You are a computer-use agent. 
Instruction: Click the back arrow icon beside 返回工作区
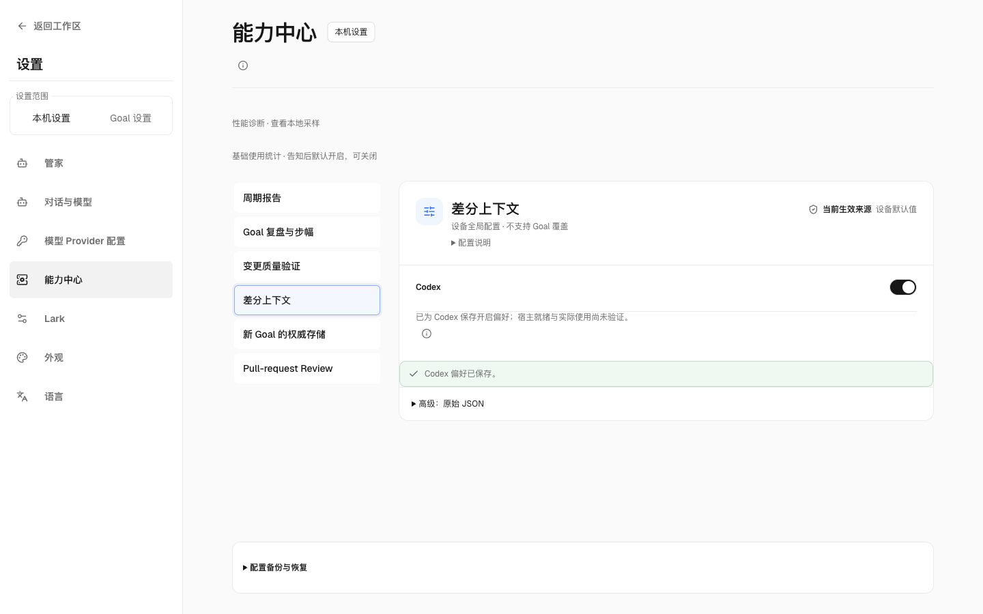[23, 26]
